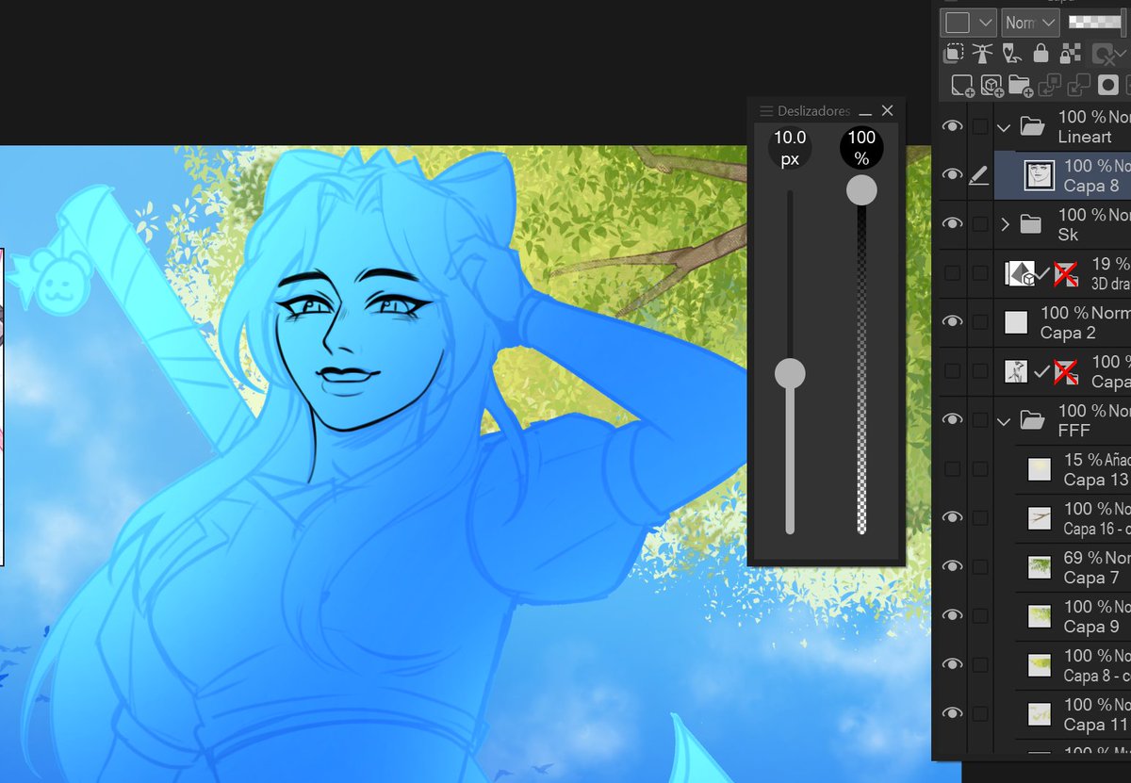Screen dimensions: 1131x783
Task: Click the Deslizadores panel title
Action: pyautogui.click(x=814, y=111)
